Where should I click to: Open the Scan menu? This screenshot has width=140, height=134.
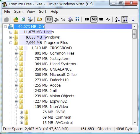tap(18, 12)
